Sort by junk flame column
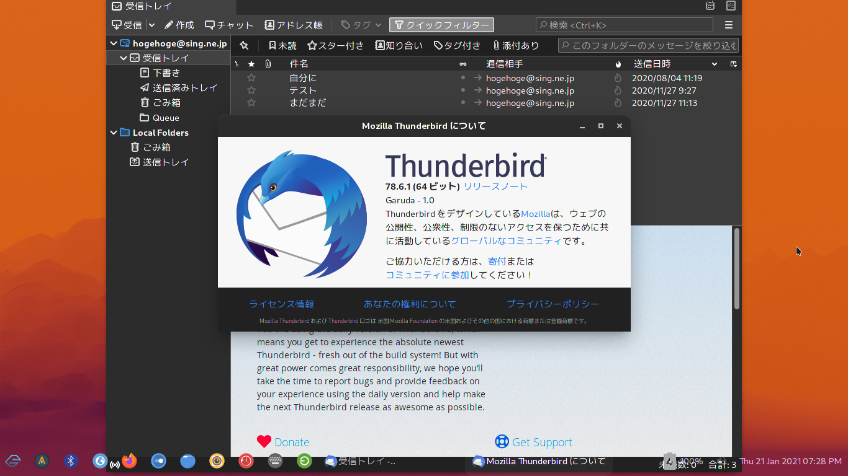This screenshot has width=848, height=476. (618, 64)
